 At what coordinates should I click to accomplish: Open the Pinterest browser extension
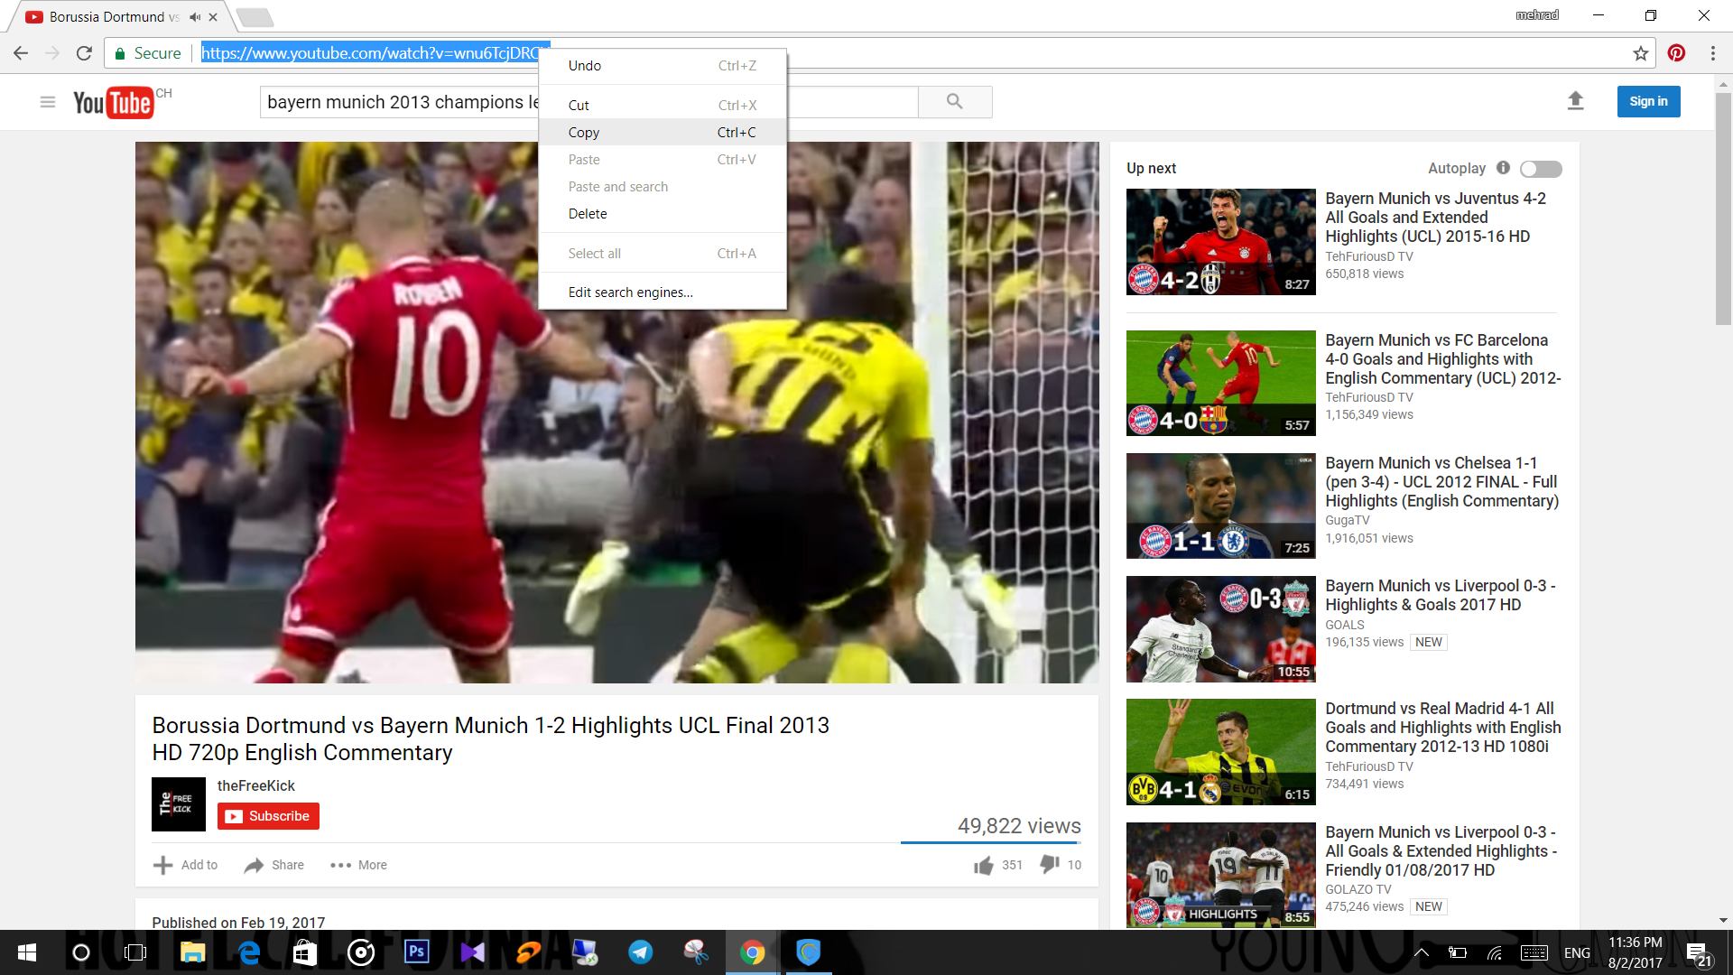pyautogui.click(x=1676, y=53)
